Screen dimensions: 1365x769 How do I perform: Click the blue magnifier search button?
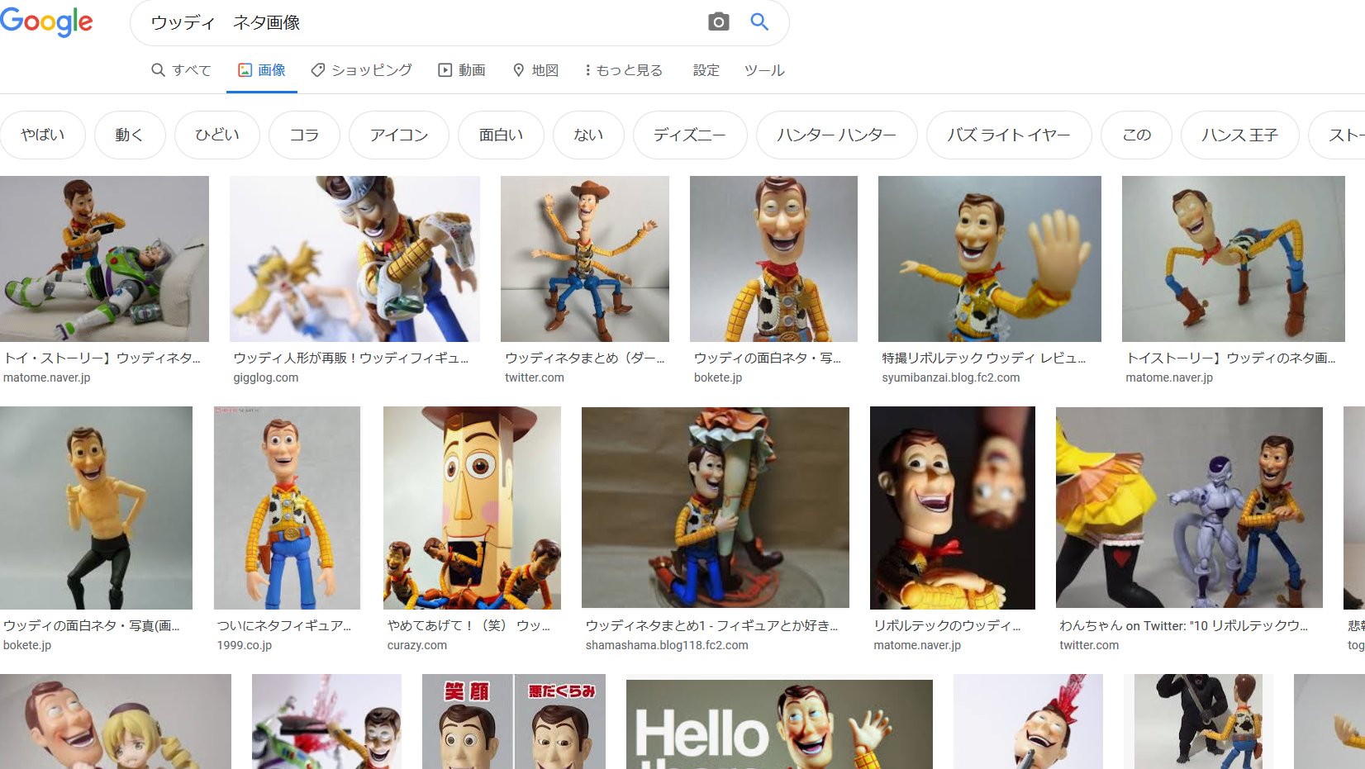(x=759, y=22)
